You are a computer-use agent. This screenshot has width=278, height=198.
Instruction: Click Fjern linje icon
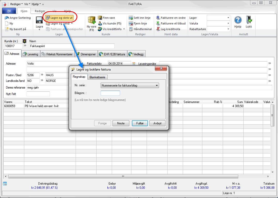pos(131,23)
